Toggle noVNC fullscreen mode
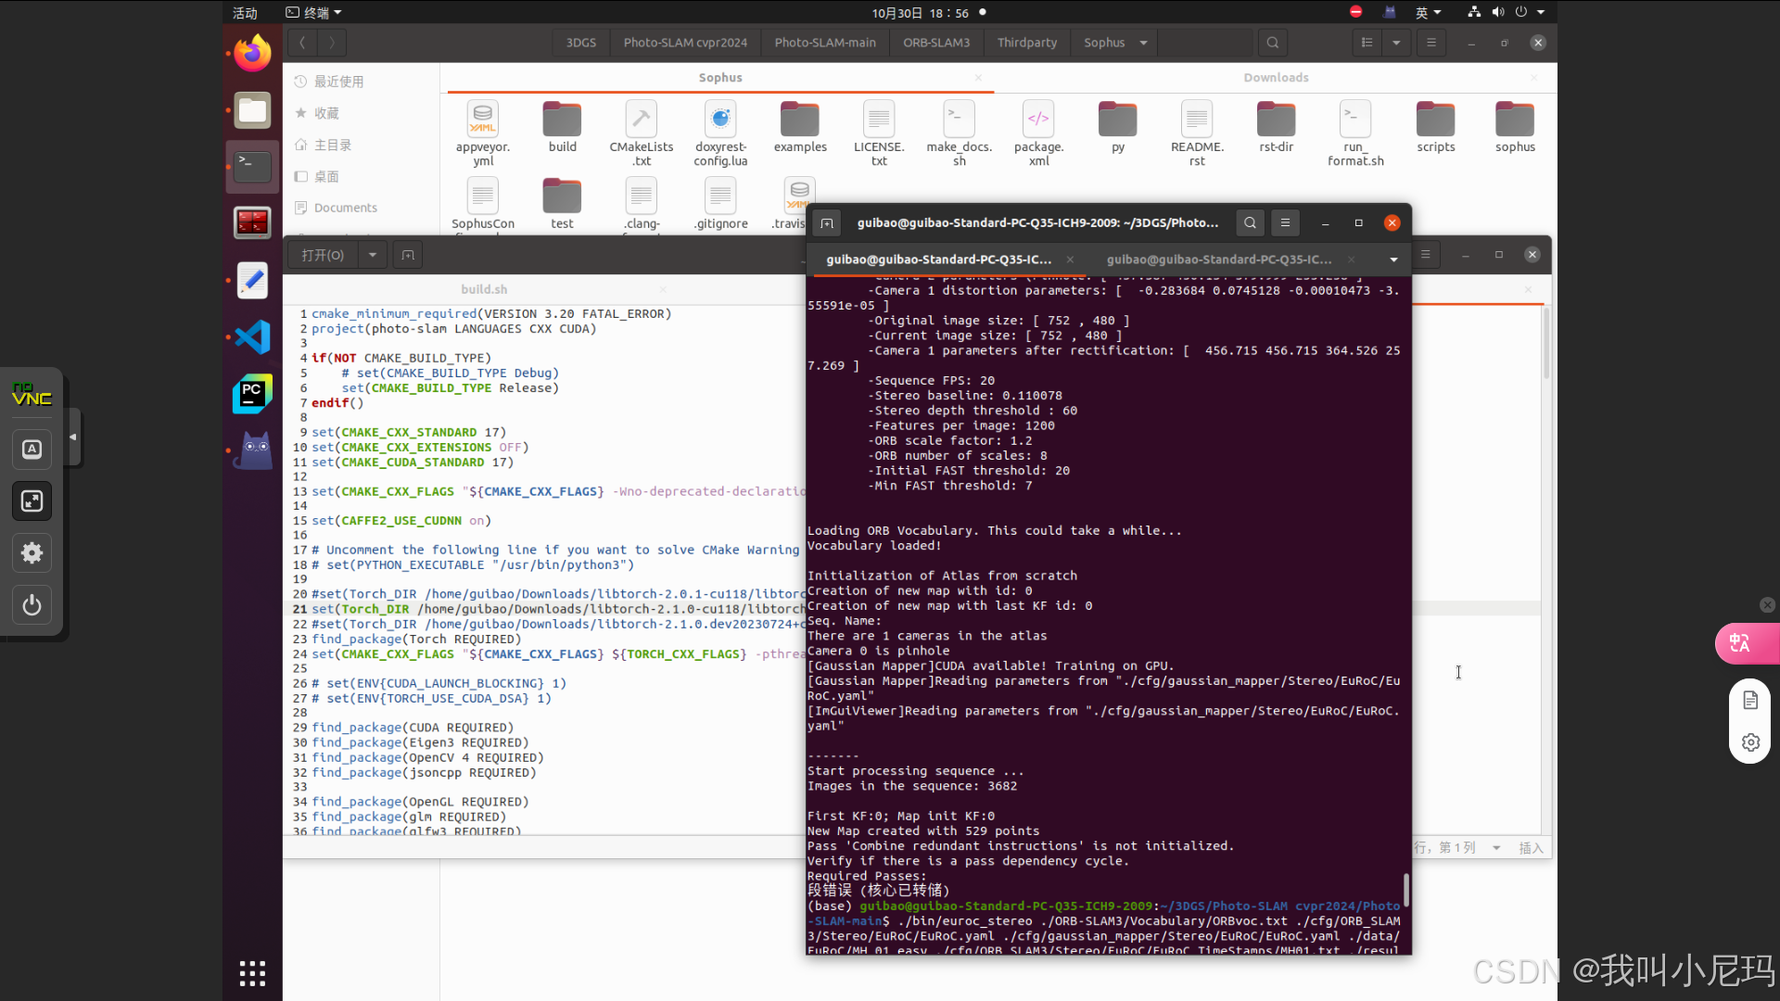This screenshot has width=1780, height=1001. click(x=32, y=501)
